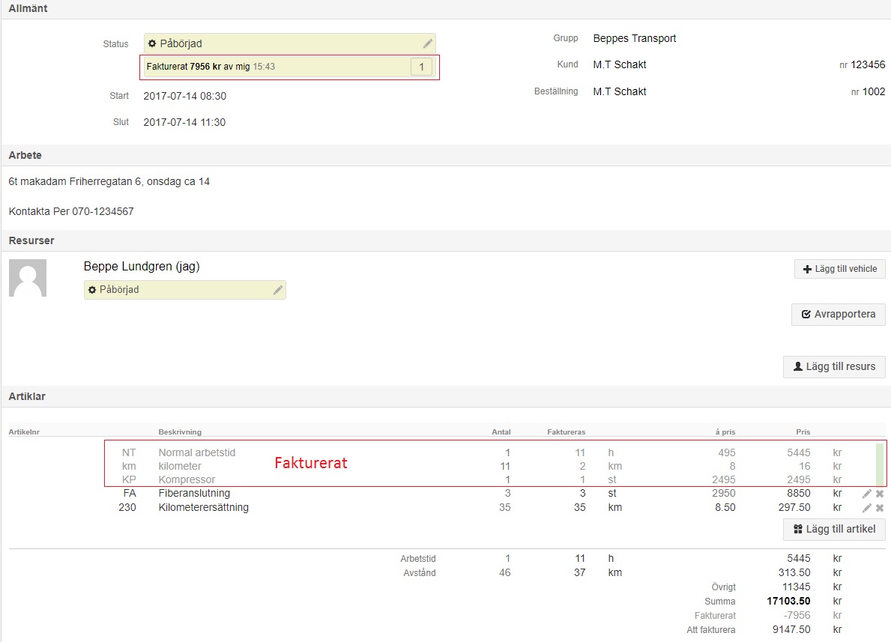
Task: Click the plus icon on Lägg till vehicle
Action: (x=806, y=268)
